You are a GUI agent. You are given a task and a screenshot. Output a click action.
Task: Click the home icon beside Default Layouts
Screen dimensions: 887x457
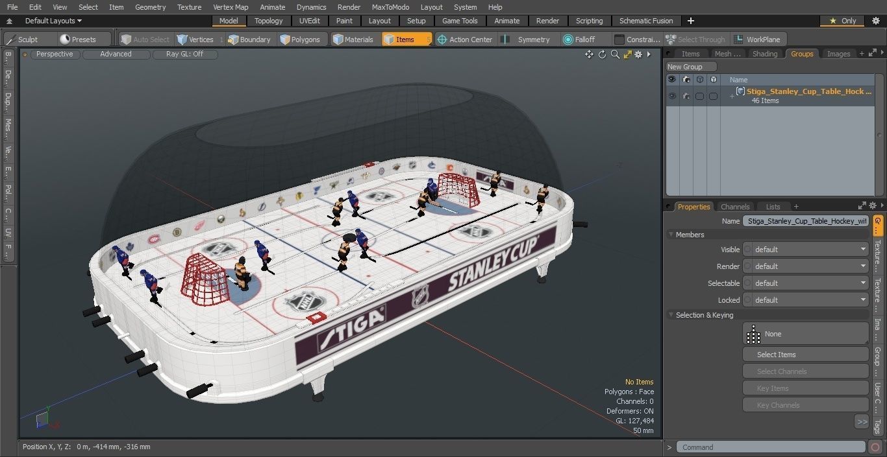click(9, 21)
